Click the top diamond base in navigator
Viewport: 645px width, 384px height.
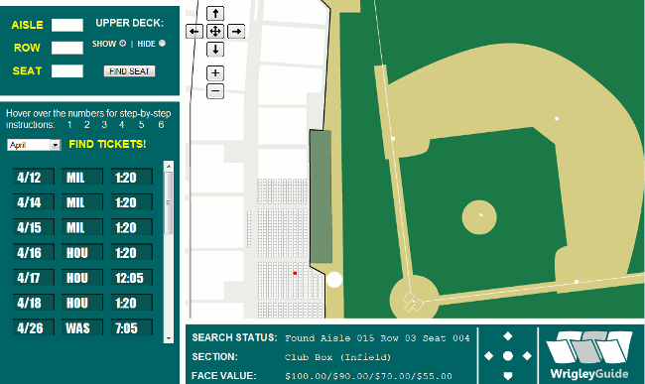click(508, 336)
